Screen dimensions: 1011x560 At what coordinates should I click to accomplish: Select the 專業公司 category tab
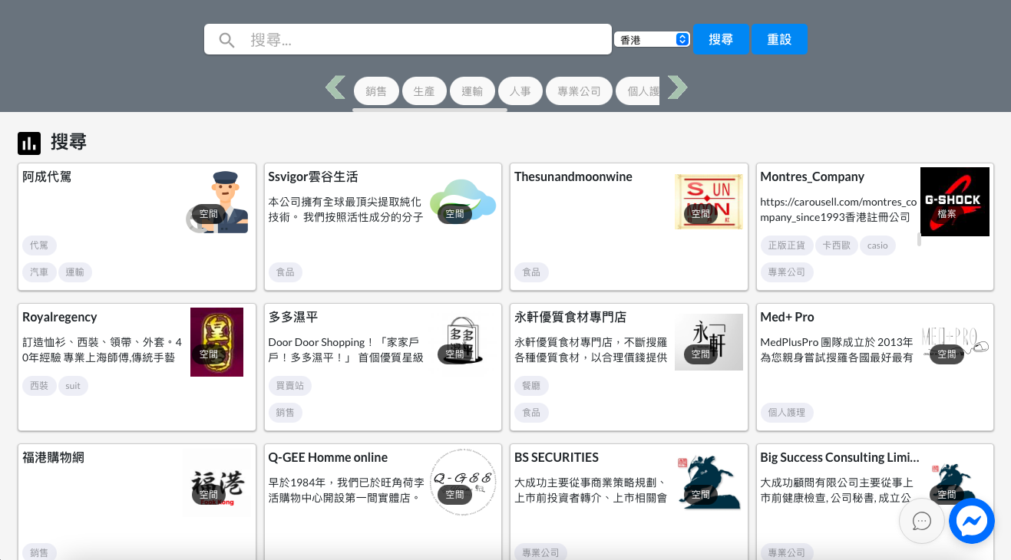click(x=579, y=91)
